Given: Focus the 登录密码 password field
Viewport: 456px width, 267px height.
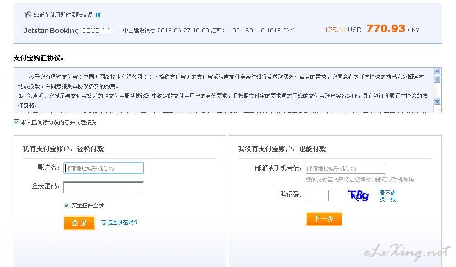Looking at the screenshot, I should pyautogui.click(x=104, y=187).
